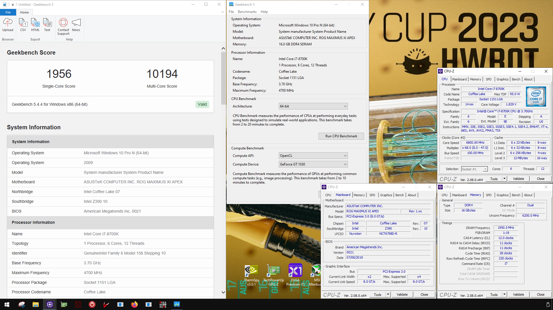Click single-core score 1956
553x310 pixels.
click(59, 74)
